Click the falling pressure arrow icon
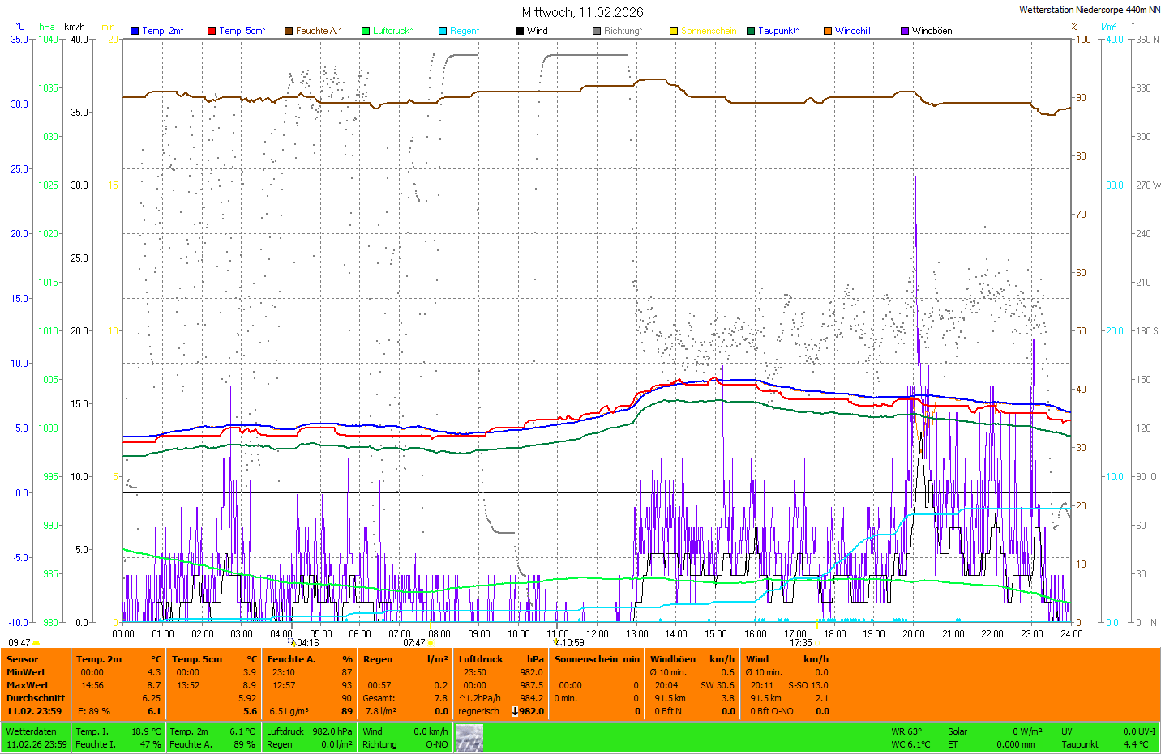1161x754 pixels. pyautogui.click(x=515, y=711)
